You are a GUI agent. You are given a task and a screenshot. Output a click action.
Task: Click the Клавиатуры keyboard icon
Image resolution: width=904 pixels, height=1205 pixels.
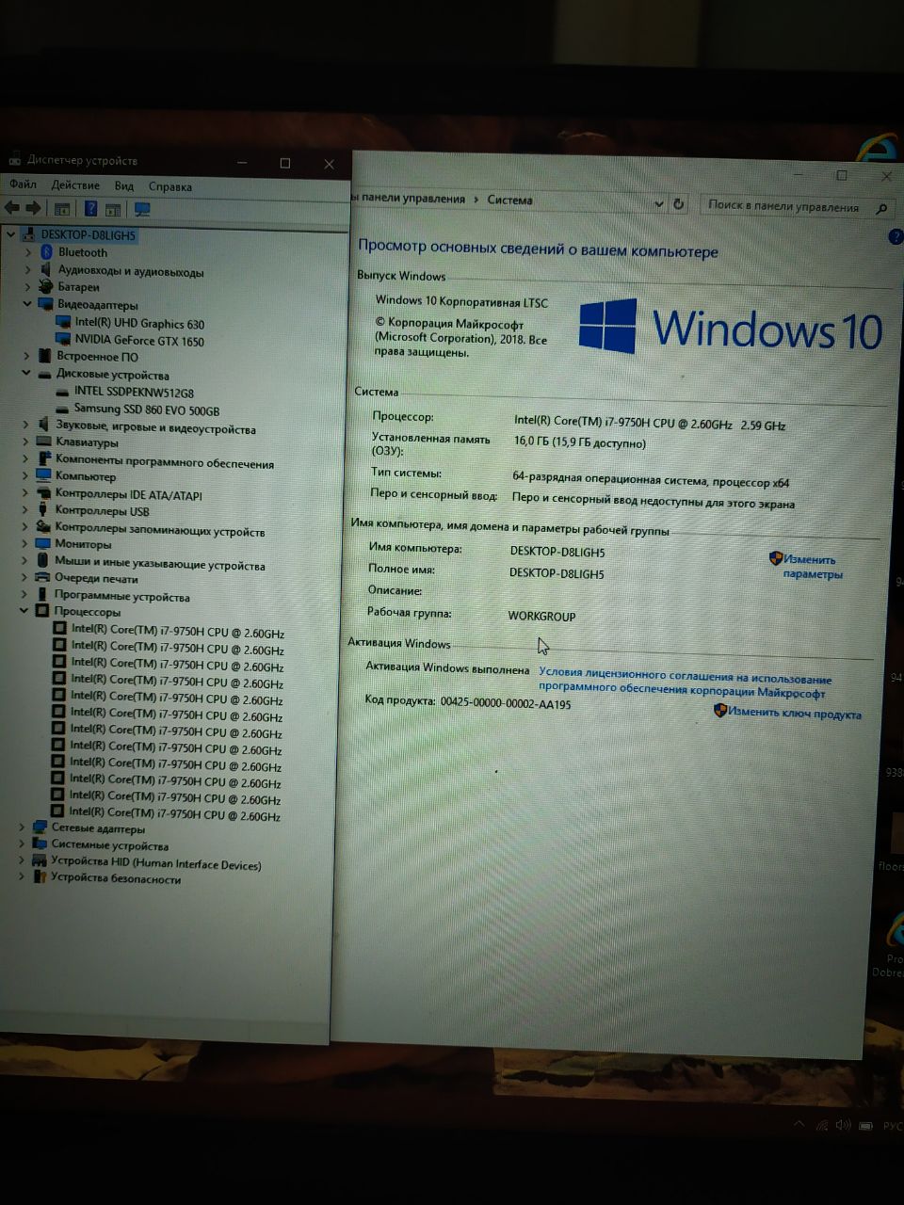(43, 442)
